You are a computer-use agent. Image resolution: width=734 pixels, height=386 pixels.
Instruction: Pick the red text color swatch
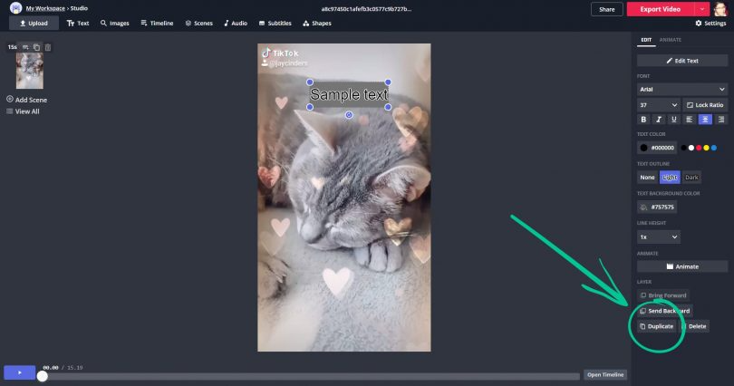[x=699, y=148]
